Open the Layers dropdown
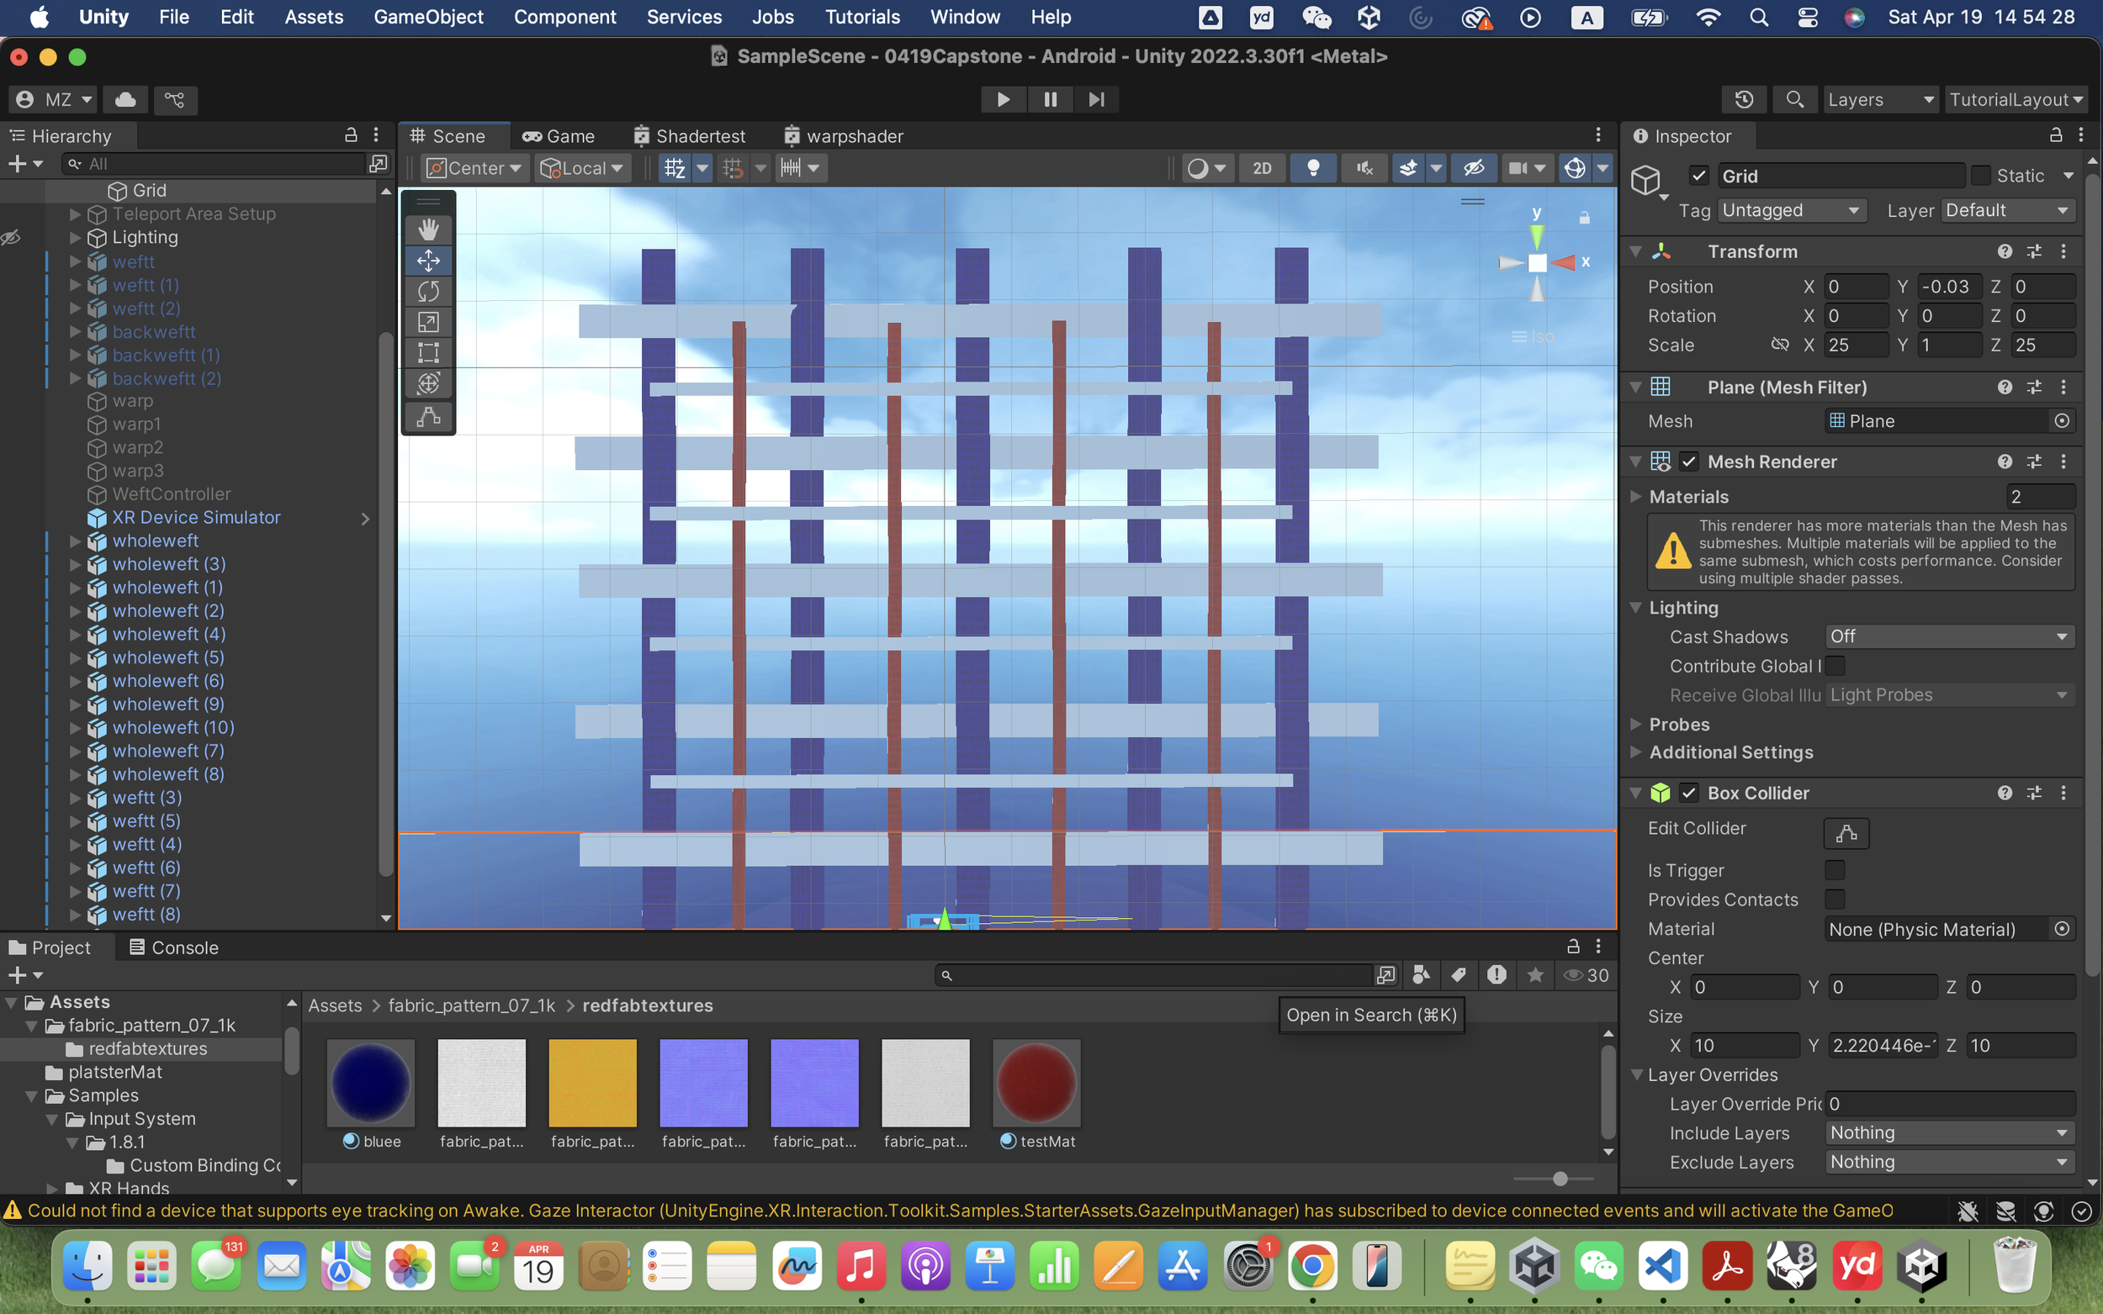2103x1314 pixels. pyautogui.click(x=1878, y=99)
